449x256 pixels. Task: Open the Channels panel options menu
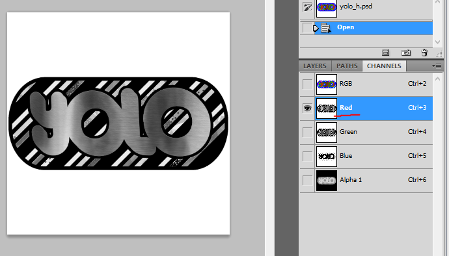[437, 66]
